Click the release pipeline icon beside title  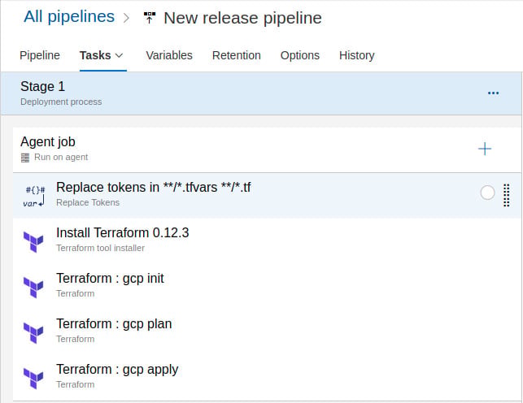tap(150, 18)
